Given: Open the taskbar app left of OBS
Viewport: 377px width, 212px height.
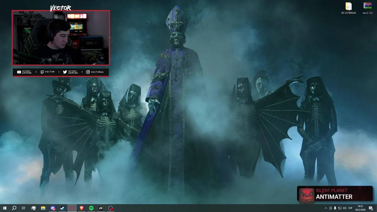Looking at the screenshot, I should click(101, 208).
